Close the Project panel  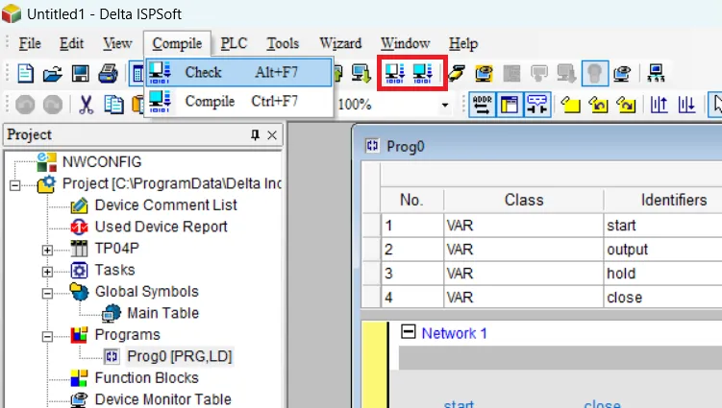272,134
